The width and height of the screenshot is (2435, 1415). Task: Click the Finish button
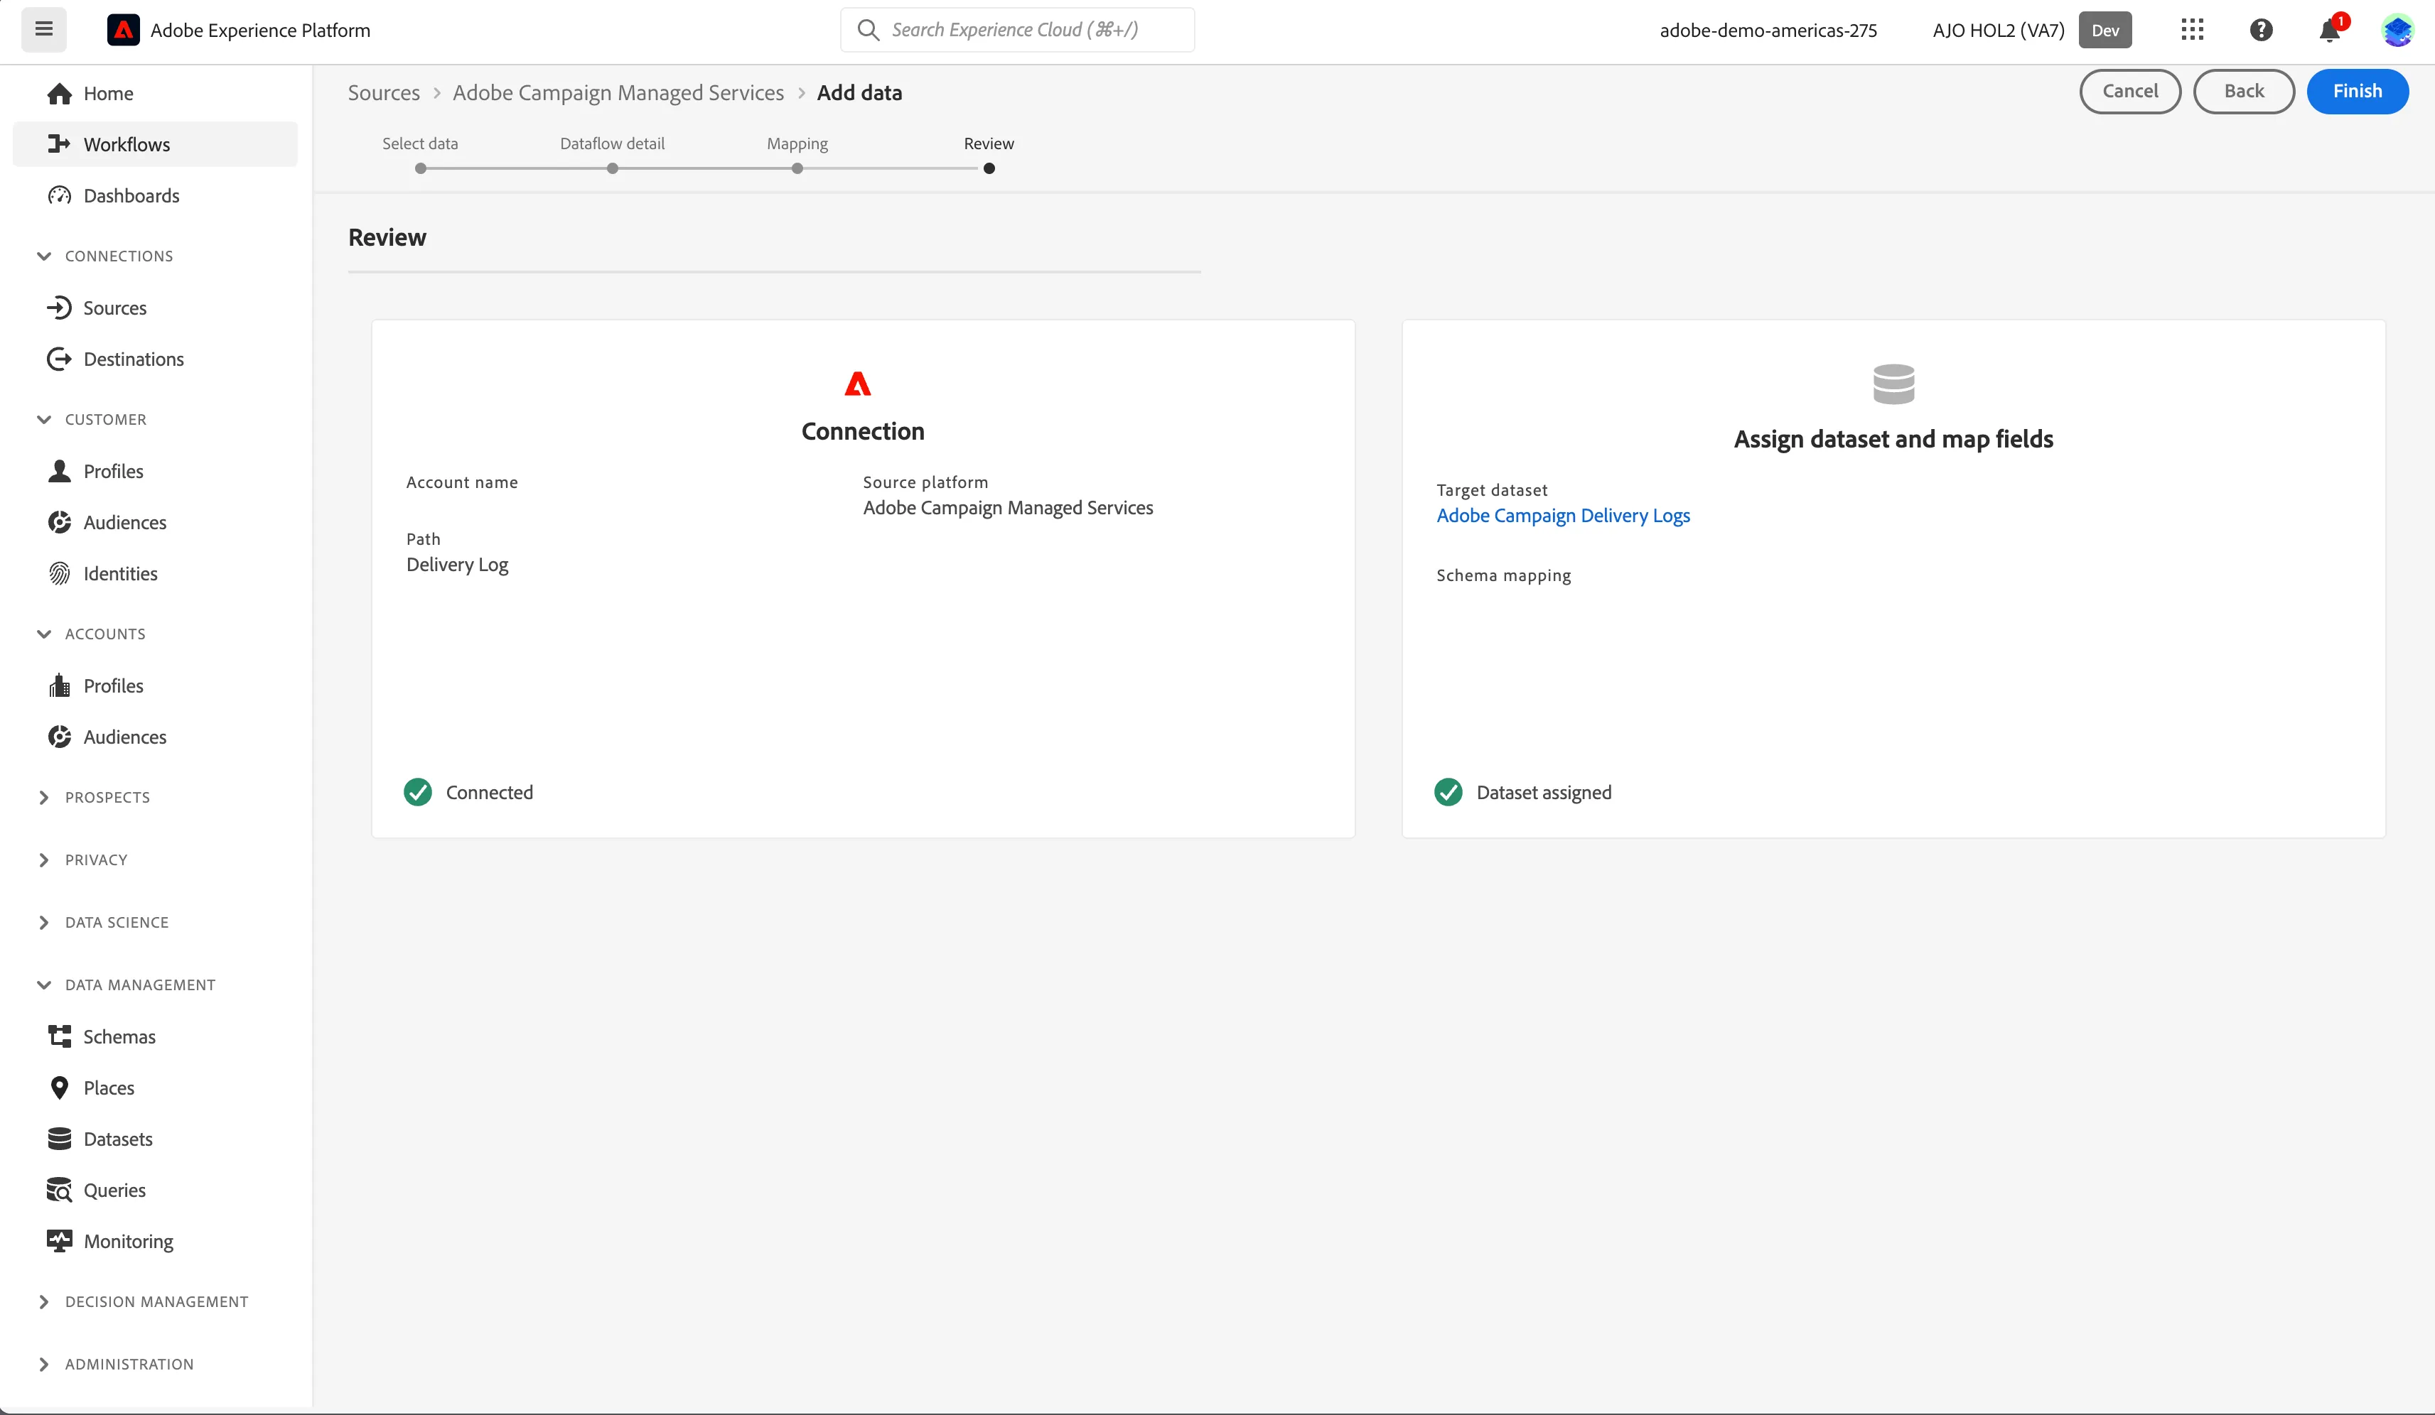pyautogui.click(x=2358, y=92)
